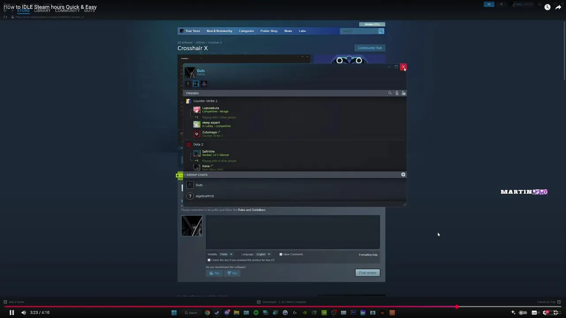Click Post review button
This screenshot has width=566, height=318.
367,273
